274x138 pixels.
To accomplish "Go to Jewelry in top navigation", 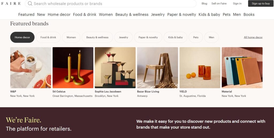I will pos(158,14).
